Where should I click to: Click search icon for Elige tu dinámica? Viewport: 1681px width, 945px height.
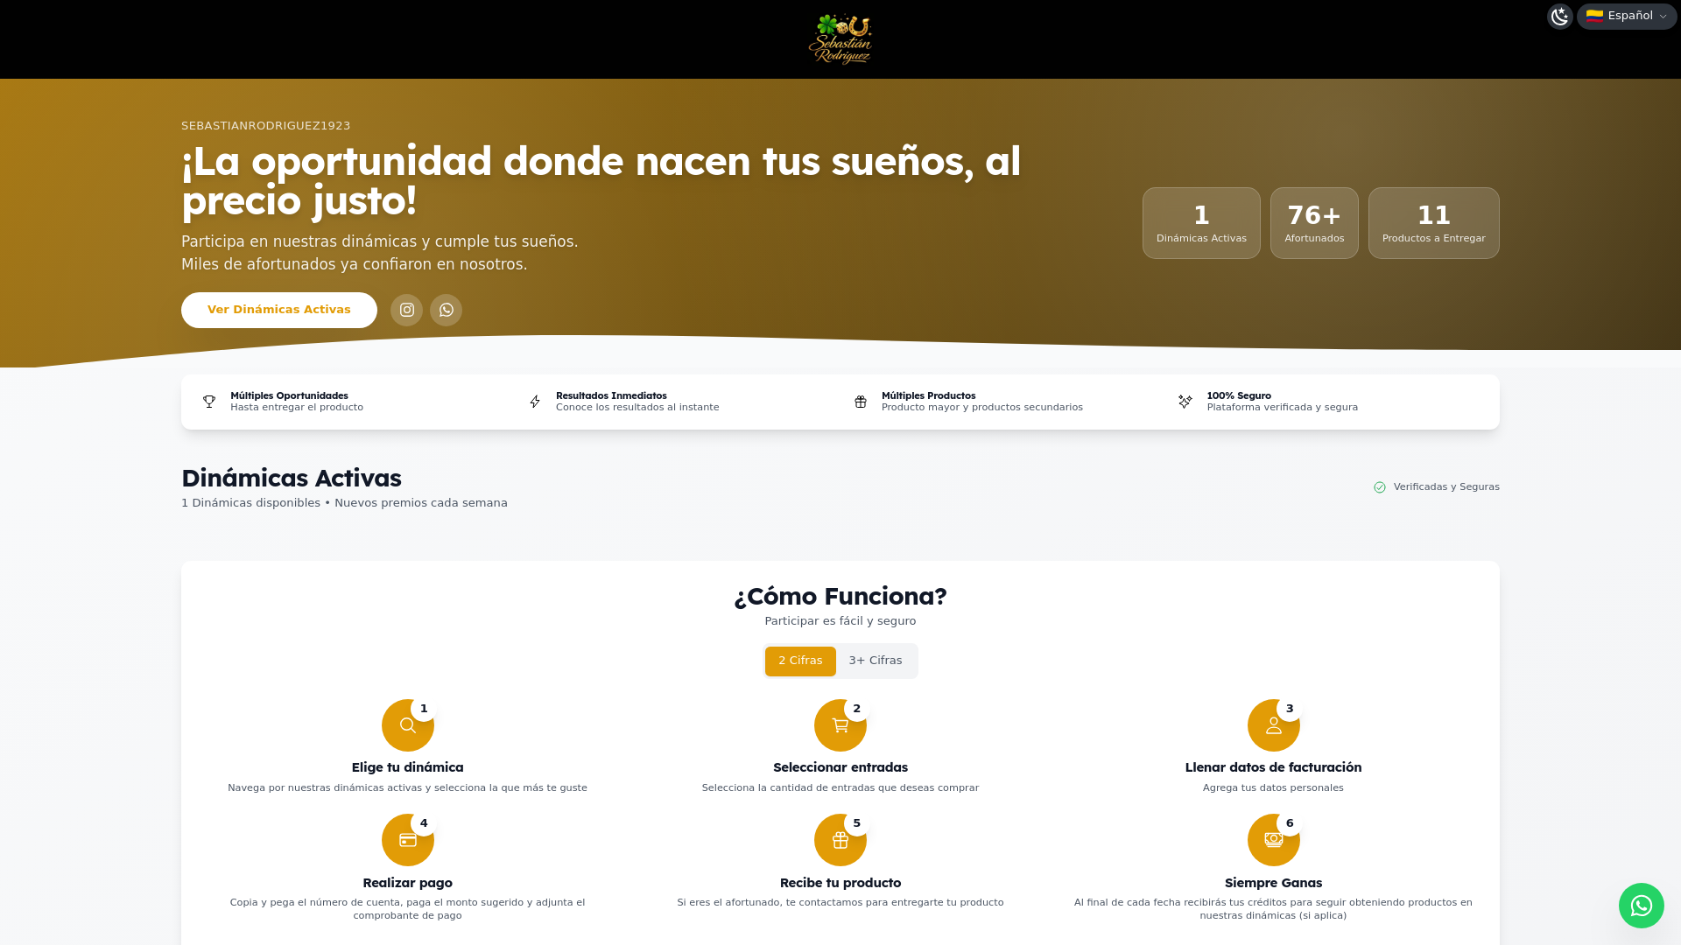[408, 725]
